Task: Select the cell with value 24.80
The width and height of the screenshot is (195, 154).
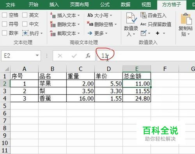Action: point(137,98)
